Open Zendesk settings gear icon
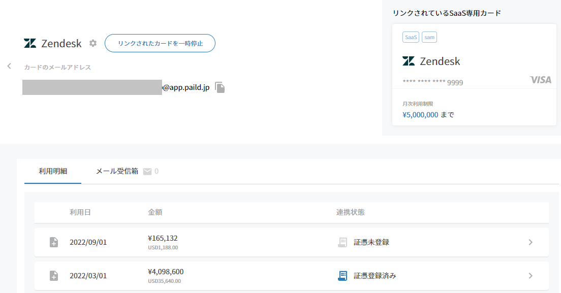Screen dimensions: 561x293 pos(93,43)
